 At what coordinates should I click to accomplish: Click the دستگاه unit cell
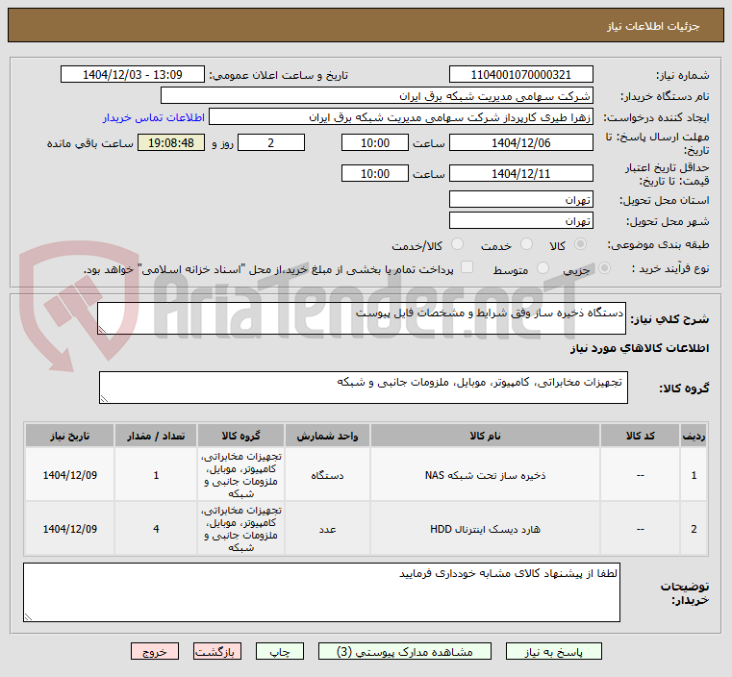point(327,475)
